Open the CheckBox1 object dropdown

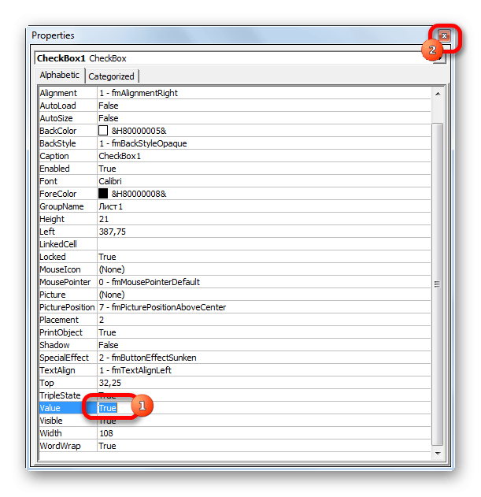(439, 58)
